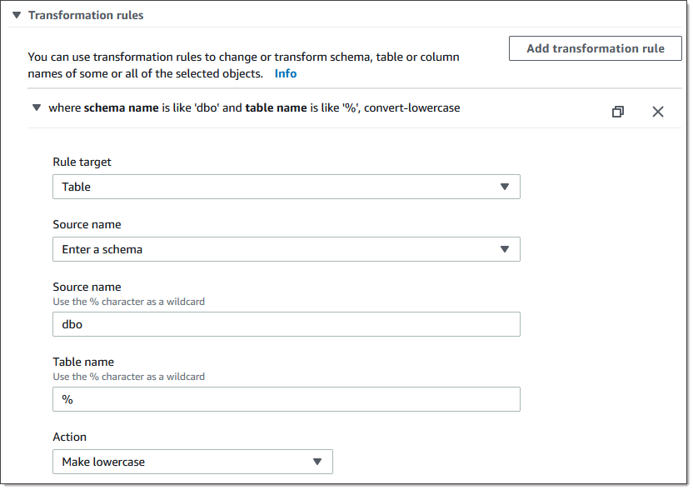Open the Rule target dropdown showing Table
This screenshot has height=490, width=693.
[x=275, y=187]
